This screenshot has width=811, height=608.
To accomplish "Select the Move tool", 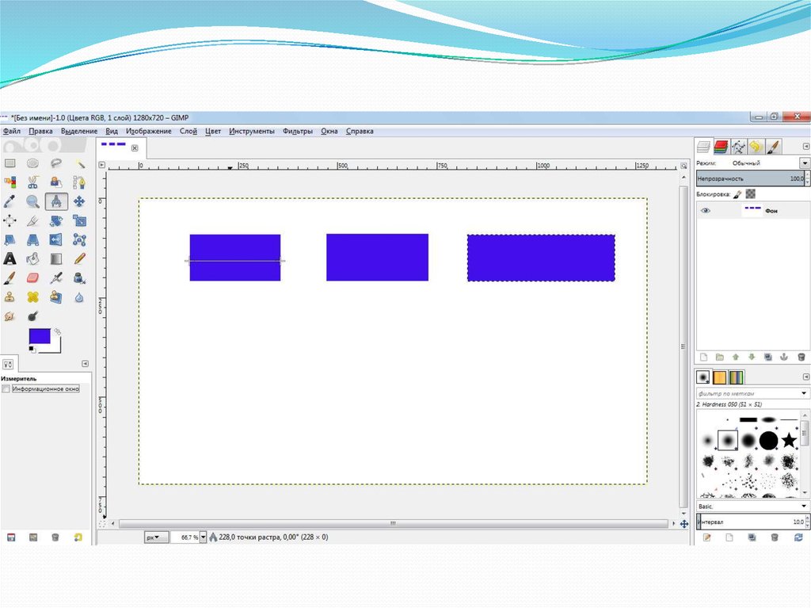I will [79, 201].
